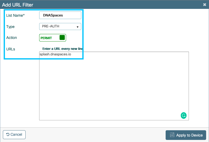Click the Cancel button
Image resolution: width=209 pixels, height=142 pixels.
[14, 134]
